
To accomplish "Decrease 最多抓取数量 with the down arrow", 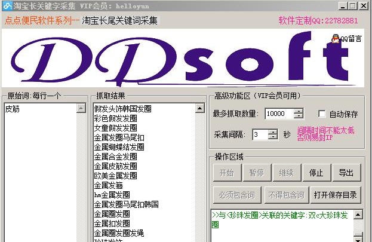I will tap(298, 116).
